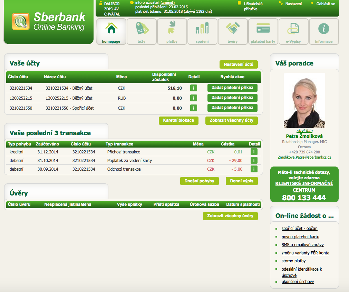This screenshot has height=292, width=349.
Task: Click the 'Datum splatnosti' column header
Action: coord(243,204)
